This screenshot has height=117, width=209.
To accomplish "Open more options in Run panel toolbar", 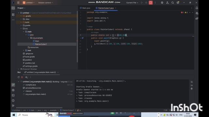I will tap(30, 77).
